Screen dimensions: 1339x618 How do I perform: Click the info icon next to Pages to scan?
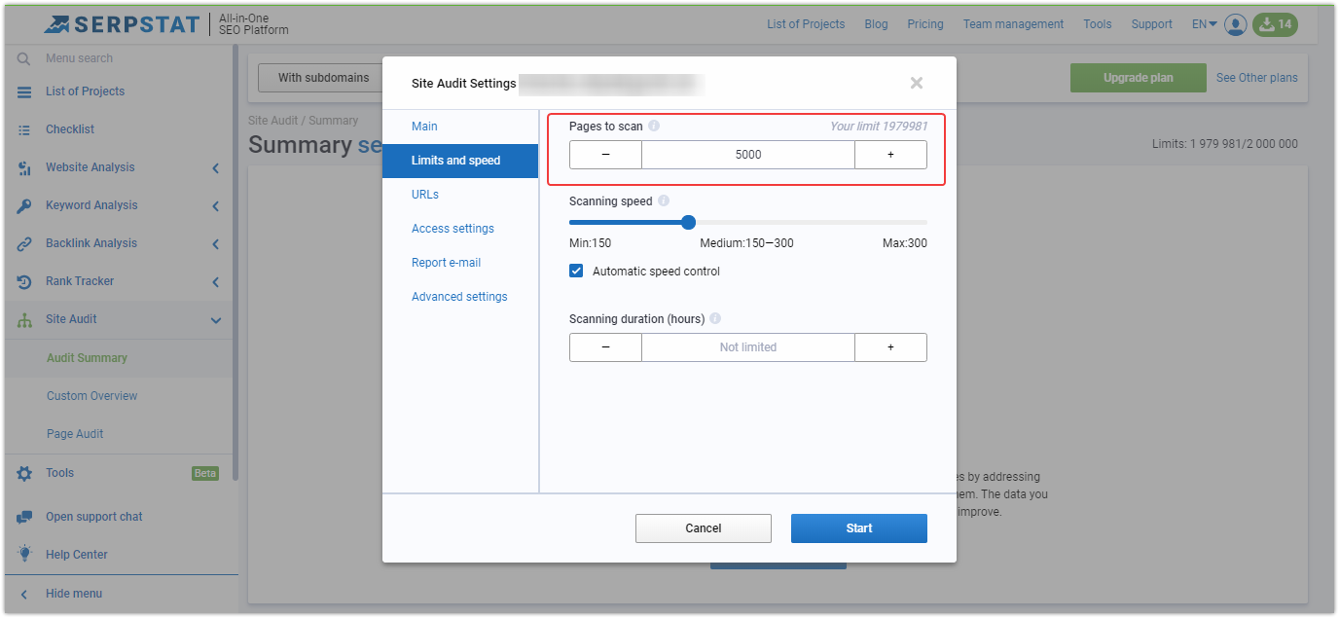(x=654, y=126)
